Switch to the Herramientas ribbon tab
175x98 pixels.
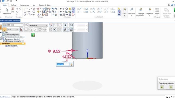[24, 5]
